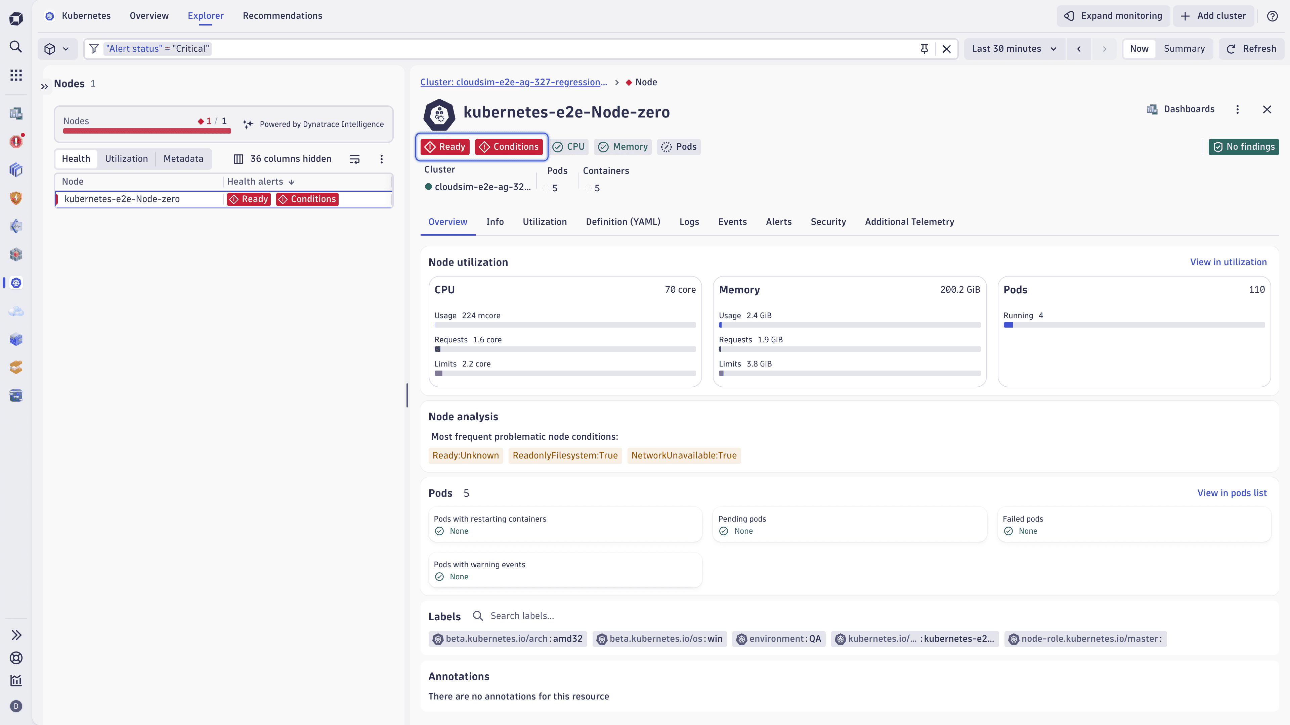This screenshot has width=1290, height=725.
Task: Click the Expand monitoring button
Action: tap(1113, 16)
